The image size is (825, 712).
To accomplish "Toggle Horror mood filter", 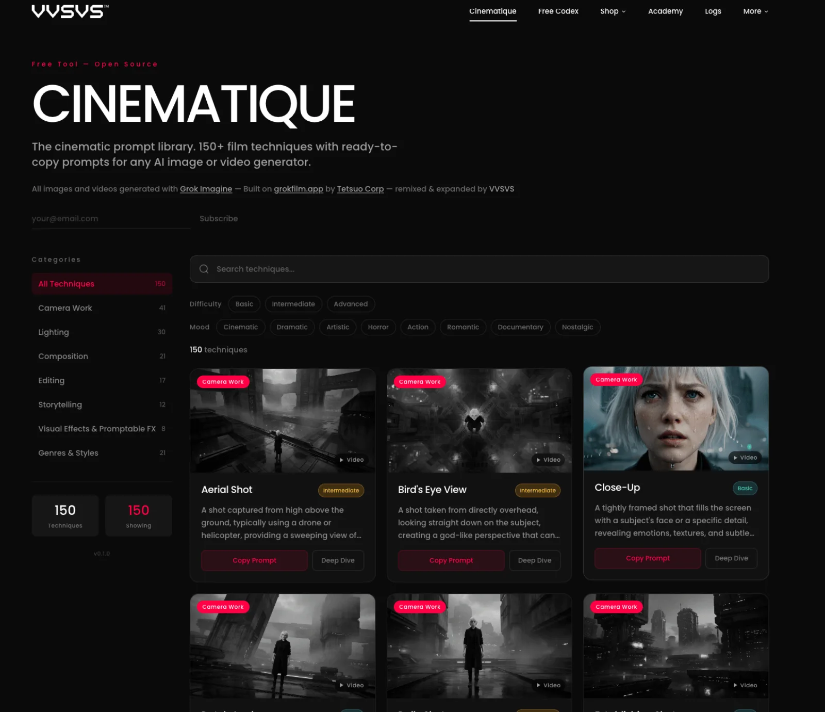I will (378, 327).
